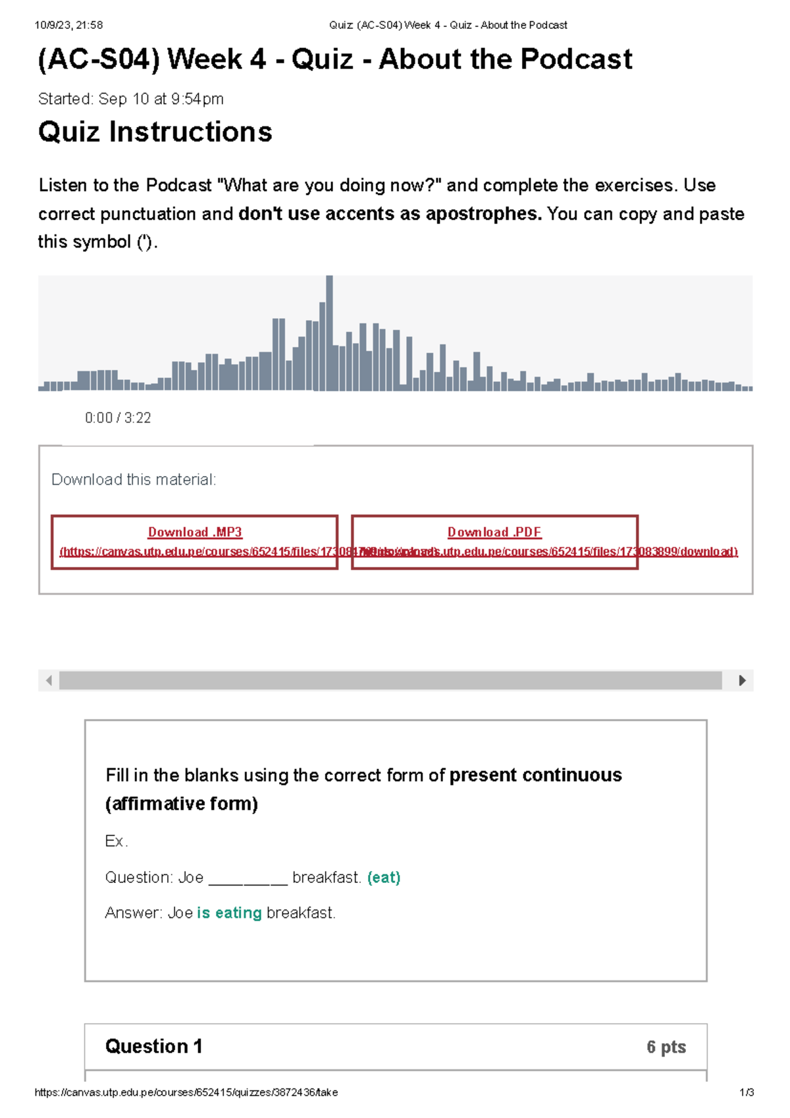Click the tallest bar in the audio waveform
Viewport: 790px width, 1118px height.
coord(329,329)
